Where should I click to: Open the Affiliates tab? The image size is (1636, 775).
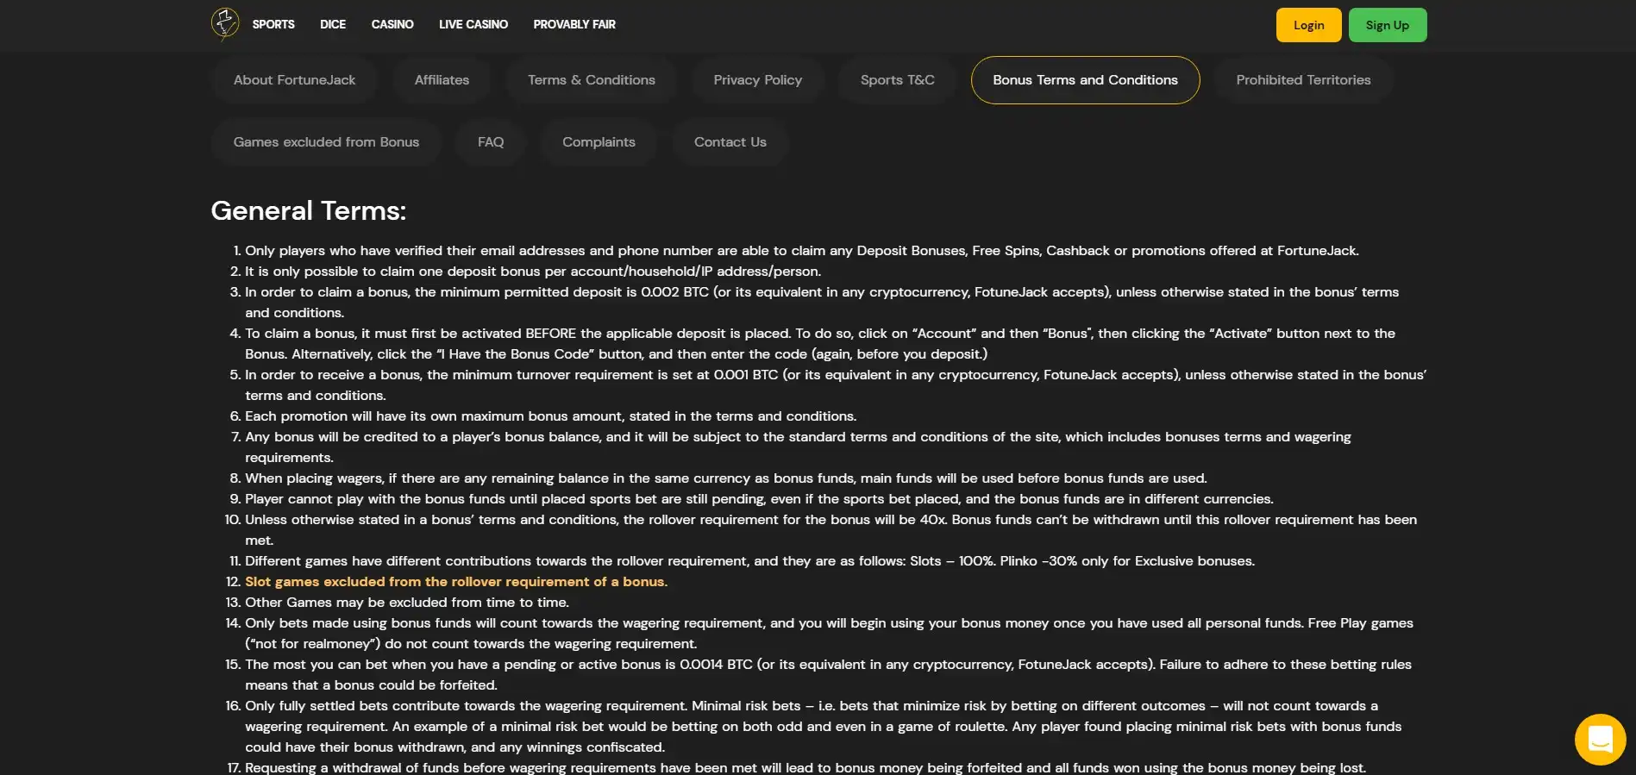click(442, 80)
